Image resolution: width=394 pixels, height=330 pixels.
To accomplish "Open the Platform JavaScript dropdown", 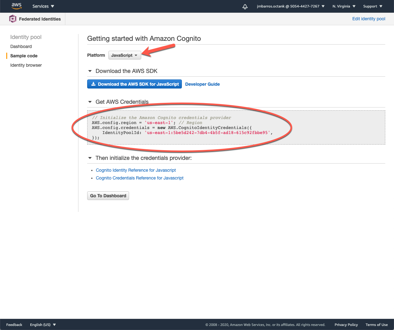I will pyautogui.click(x=125, y=55).
